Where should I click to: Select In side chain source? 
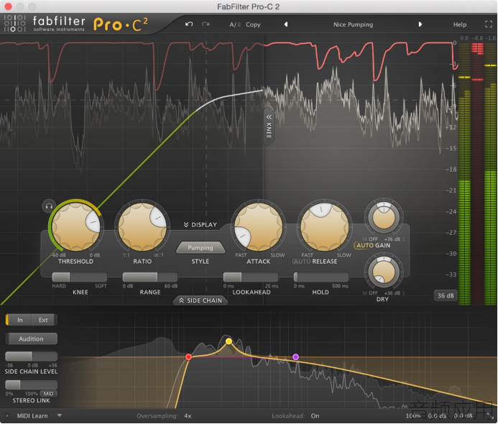19,320
